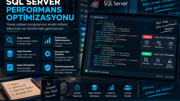
Task: Click the Execution Plan İnceleme gear icon
Action: [x=48, y=54]
